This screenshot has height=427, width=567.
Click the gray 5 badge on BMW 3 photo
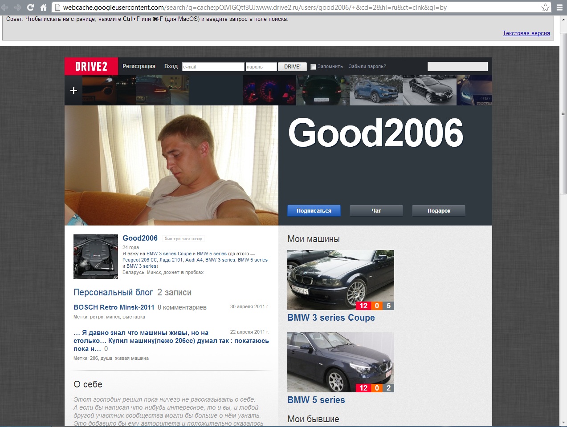388,306
